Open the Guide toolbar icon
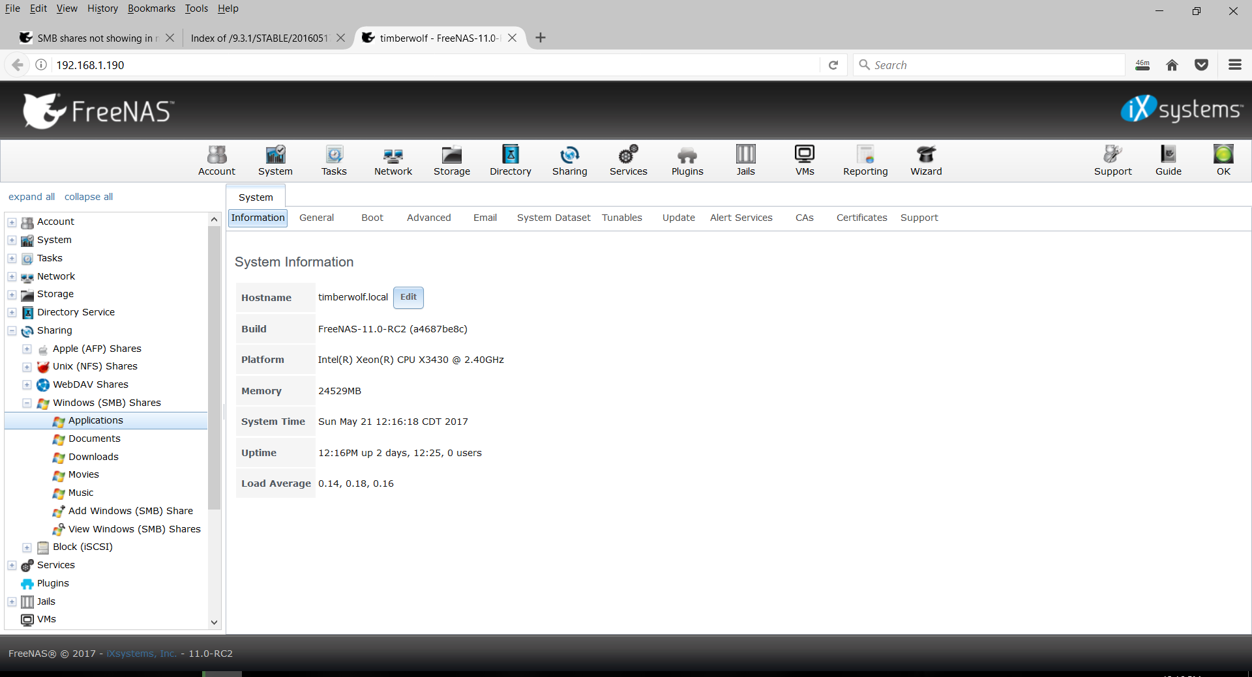Image resolution: width=1252 pixels, height=677 pixels. (x=1169, y=160)
